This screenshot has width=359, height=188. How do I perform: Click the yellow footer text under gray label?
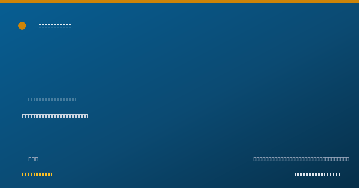pyautogui.click(x=37, y=174)
